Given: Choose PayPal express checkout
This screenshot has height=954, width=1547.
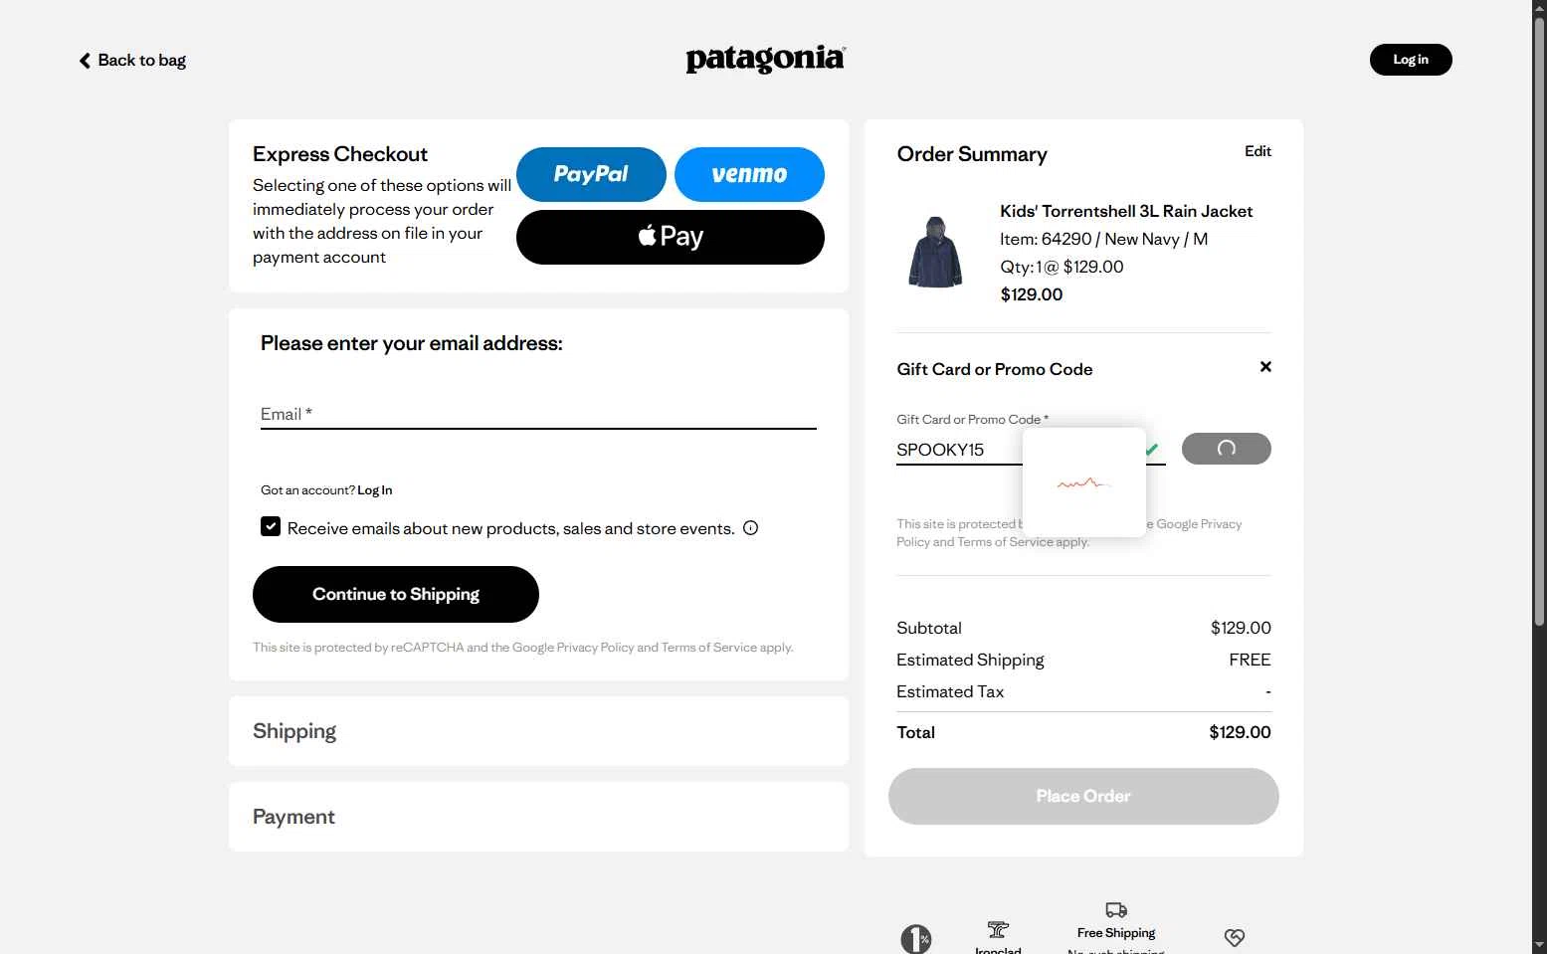Looking at the screenshot, I should pos(591,174).
